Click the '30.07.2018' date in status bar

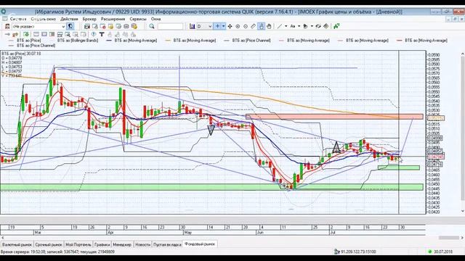coord(443,252)
